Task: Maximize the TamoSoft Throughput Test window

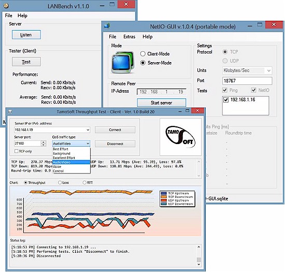Action: pyautogui.click(x=188, y=111)
